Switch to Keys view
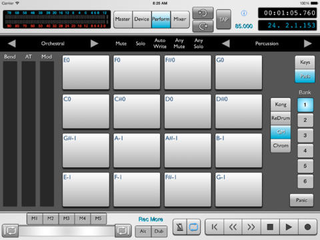 [x=305, y=63]
